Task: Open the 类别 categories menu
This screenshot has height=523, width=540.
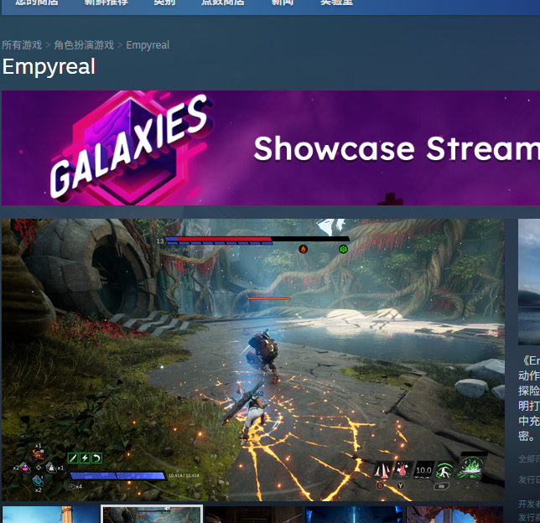Action: point(164,3)
